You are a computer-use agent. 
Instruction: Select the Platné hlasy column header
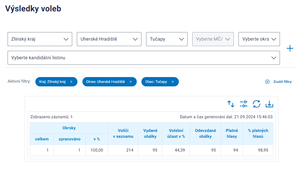tap(232, 134)
